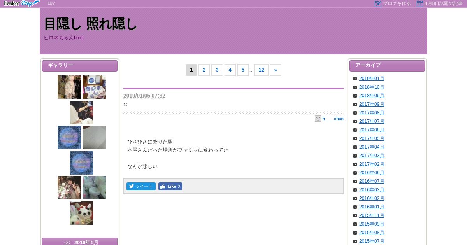Open the 2017年09月 archive
This screenshot has height=245, width=467.
pyautogui.click(x=372, y=104)
